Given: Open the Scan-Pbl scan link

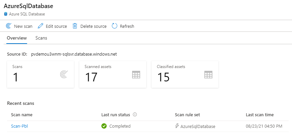Looking at the screenshot, I should [x=19, y=126].
